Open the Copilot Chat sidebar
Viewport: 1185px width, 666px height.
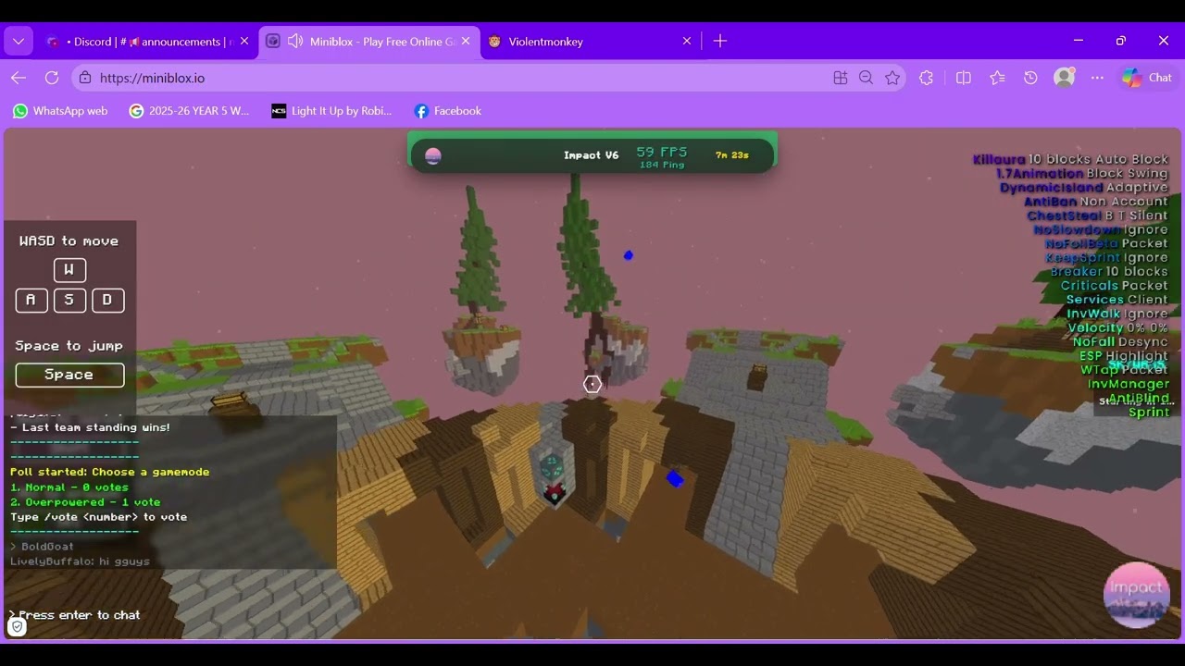(1147, 78)
